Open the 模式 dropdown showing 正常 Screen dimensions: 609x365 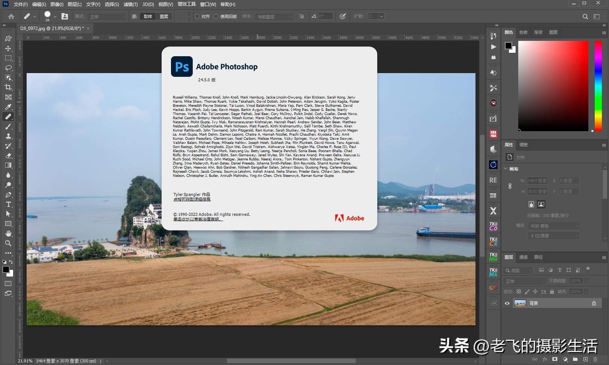click(106, 16)
